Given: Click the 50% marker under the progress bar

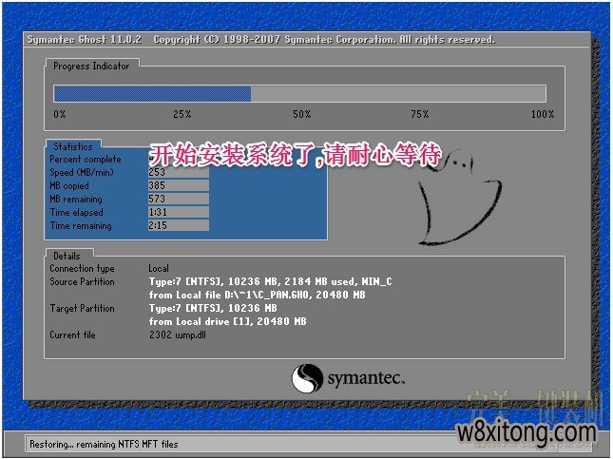Looking at the screenshot, I should tap(301, 114).
